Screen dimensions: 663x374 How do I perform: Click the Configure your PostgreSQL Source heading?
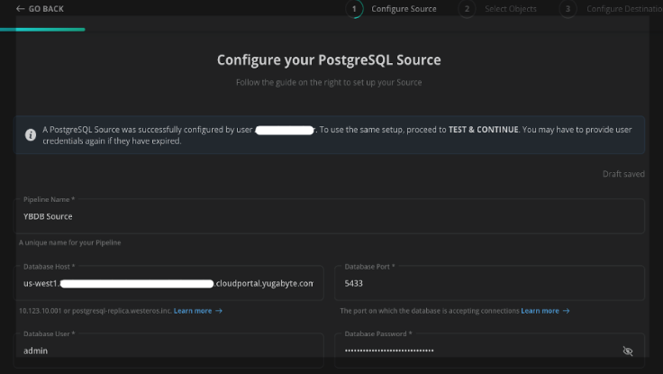(x=329, y=60)
